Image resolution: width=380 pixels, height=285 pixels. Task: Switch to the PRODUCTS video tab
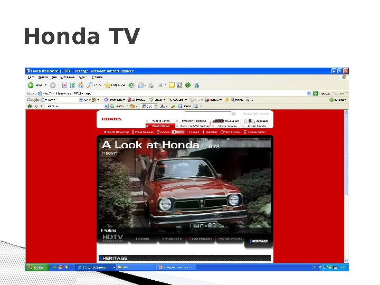172,239
